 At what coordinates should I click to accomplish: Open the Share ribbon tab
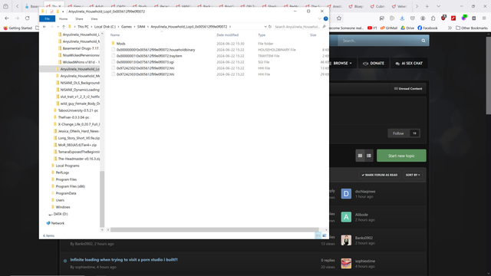pyautogui.click(x=79, y=18)
